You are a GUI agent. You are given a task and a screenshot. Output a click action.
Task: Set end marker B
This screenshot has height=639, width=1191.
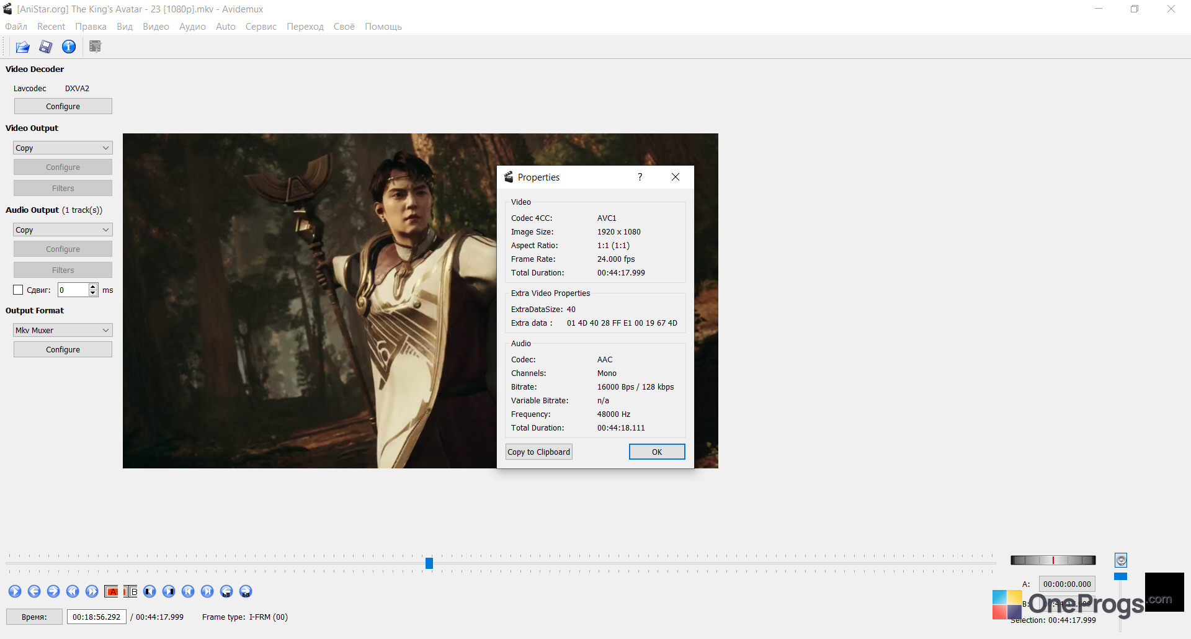tap(130, 591)
